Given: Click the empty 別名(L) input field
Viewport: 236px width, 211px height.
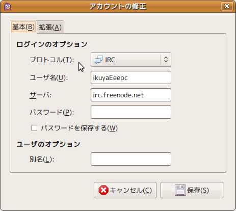Looking at the screenshot, I should coord(131,159).
